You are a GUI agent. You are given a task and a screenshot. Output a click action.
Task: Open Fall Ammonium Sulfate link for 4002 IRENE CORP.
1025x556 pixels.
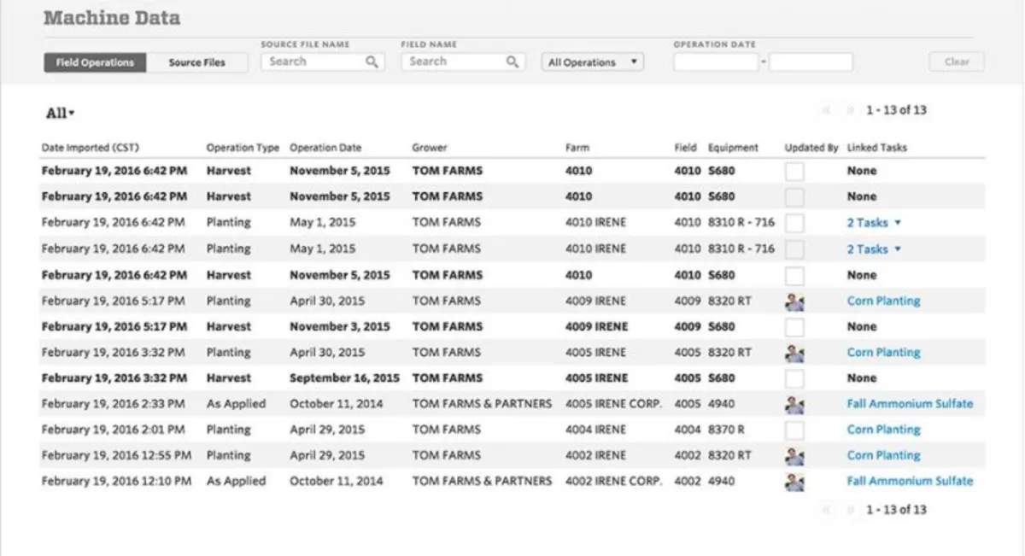[910, 481]
